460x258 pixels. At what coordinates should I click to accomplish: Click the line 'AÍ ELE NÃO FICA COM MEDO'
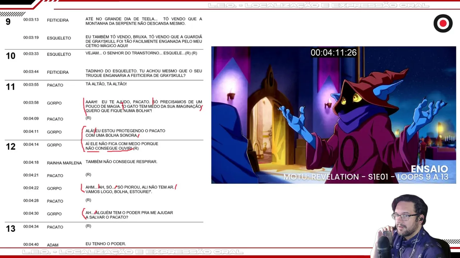pos(122,146)
